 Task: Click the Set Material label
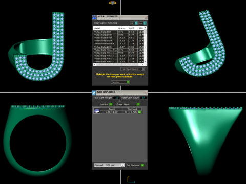click(x=133, y=165)
